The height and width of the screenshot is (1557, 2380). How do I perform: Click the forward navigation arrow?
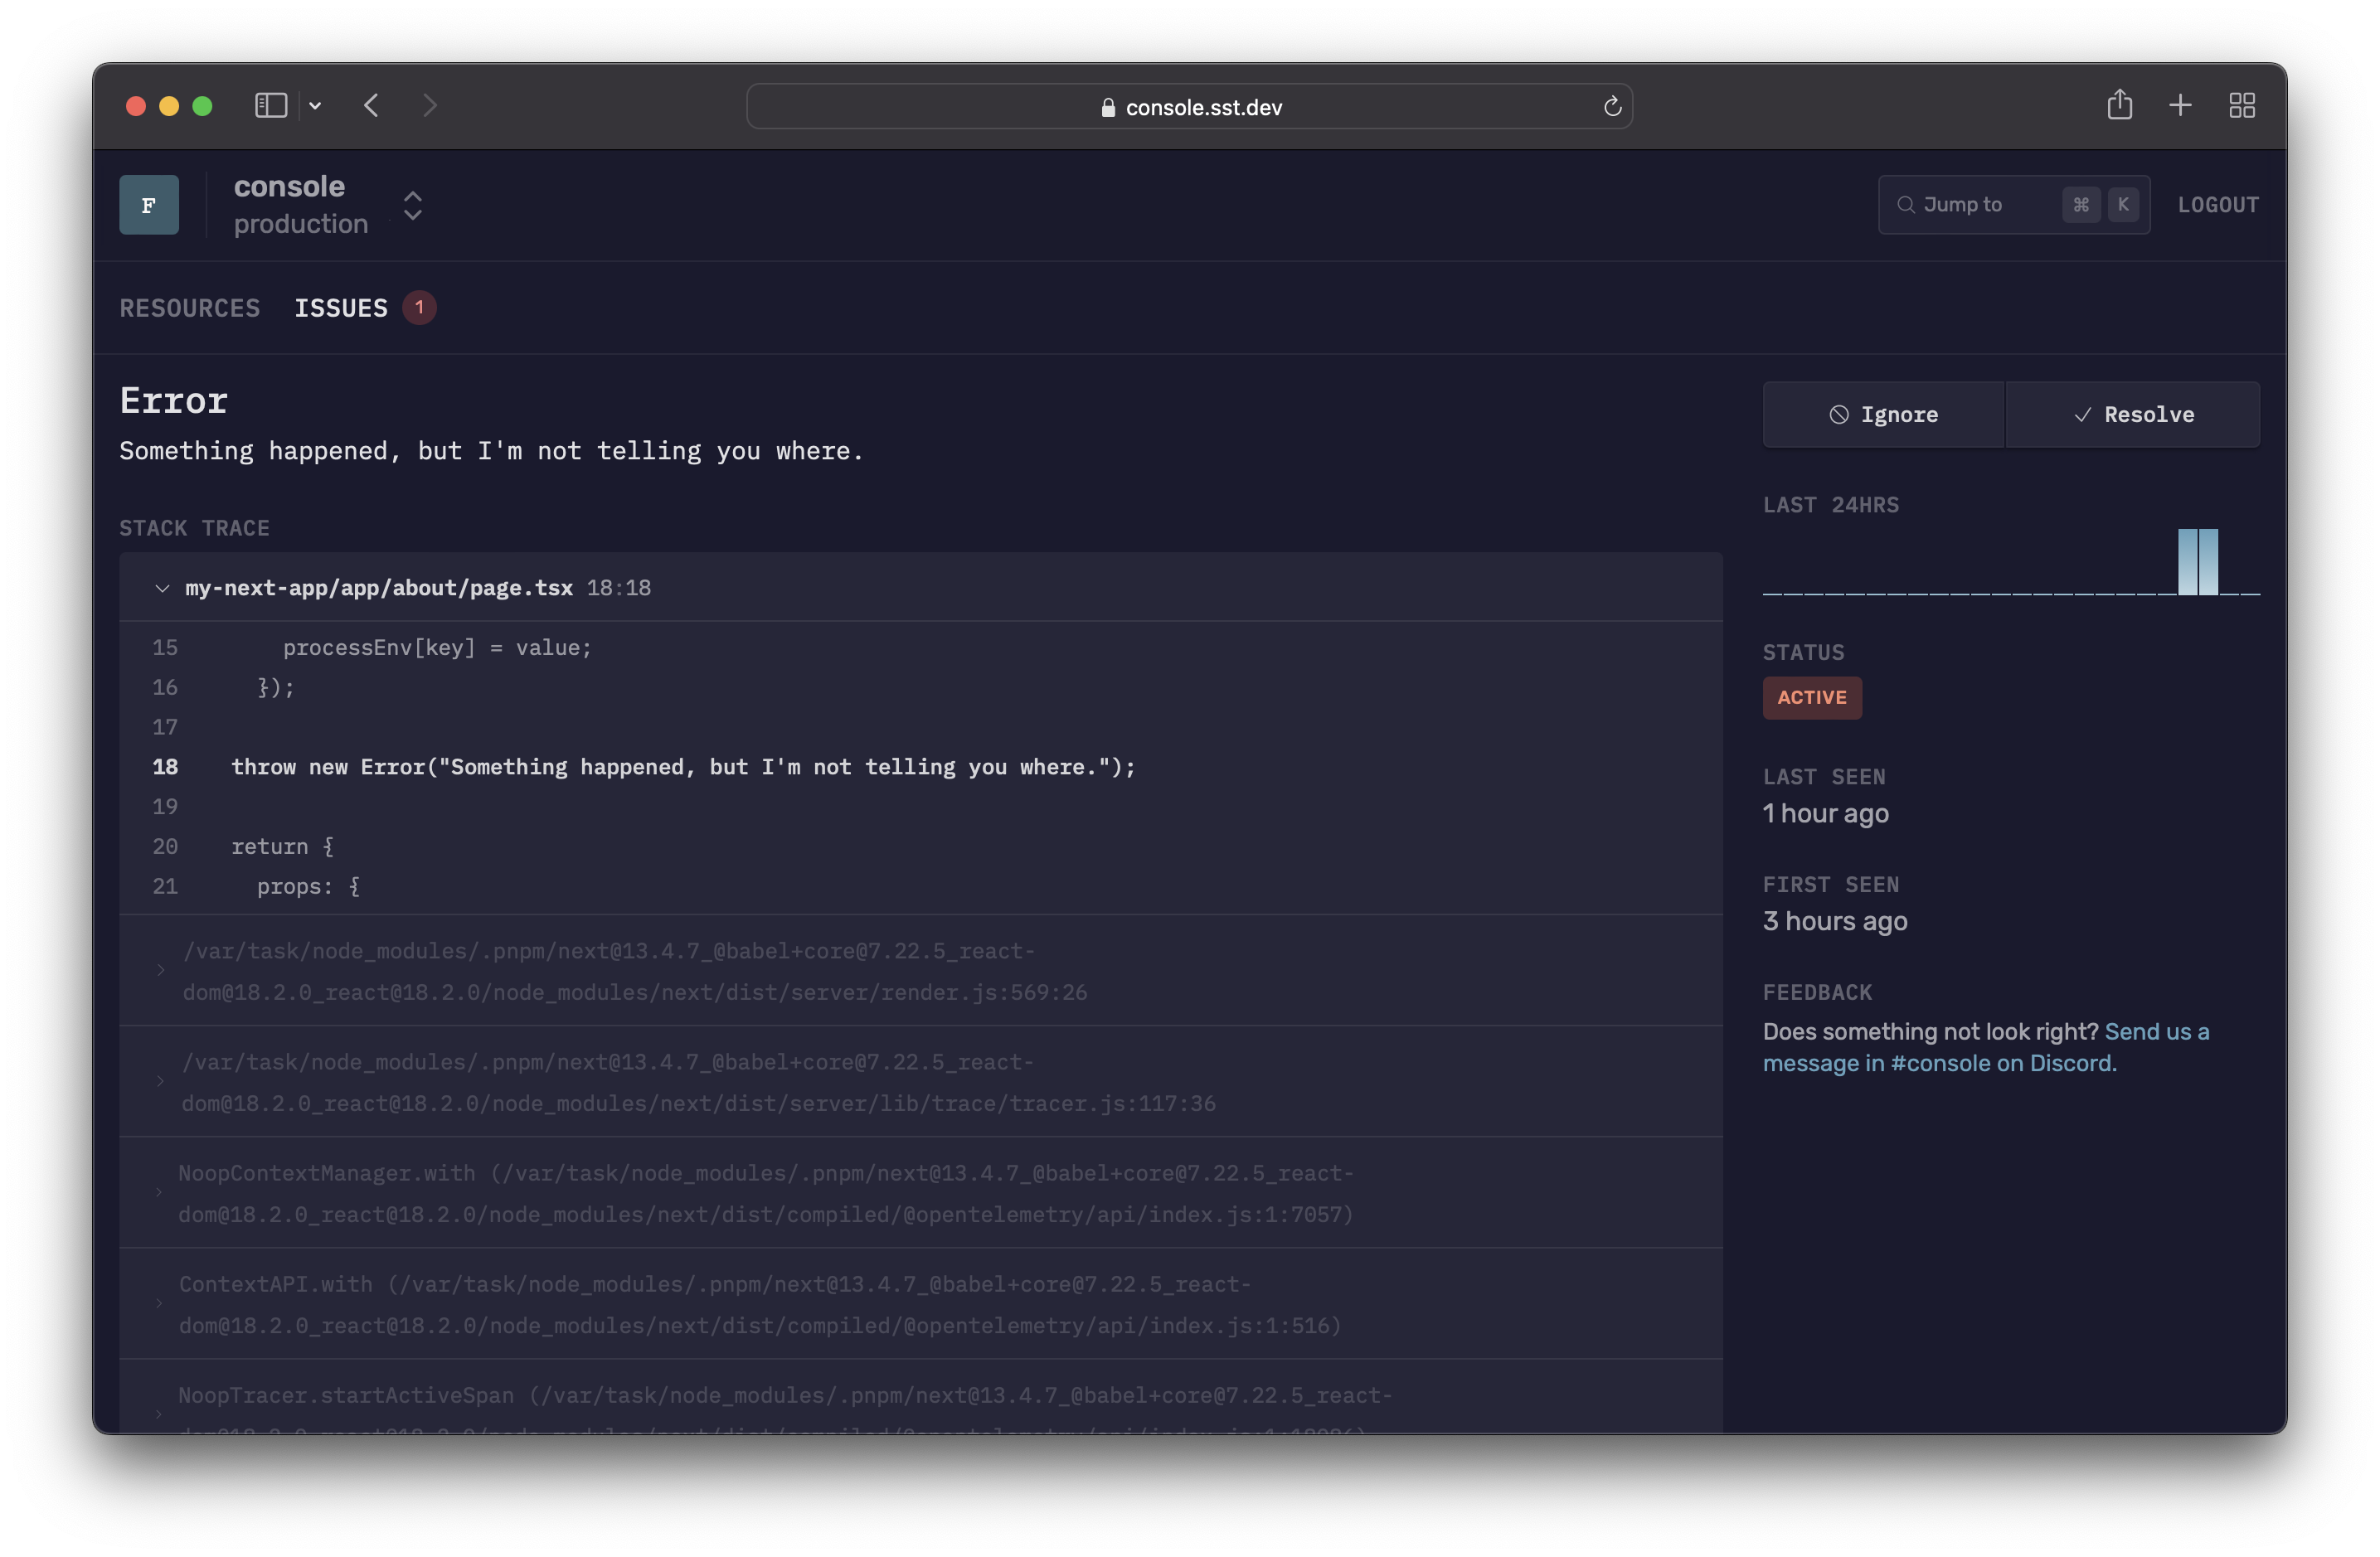[x=429, y=105]
